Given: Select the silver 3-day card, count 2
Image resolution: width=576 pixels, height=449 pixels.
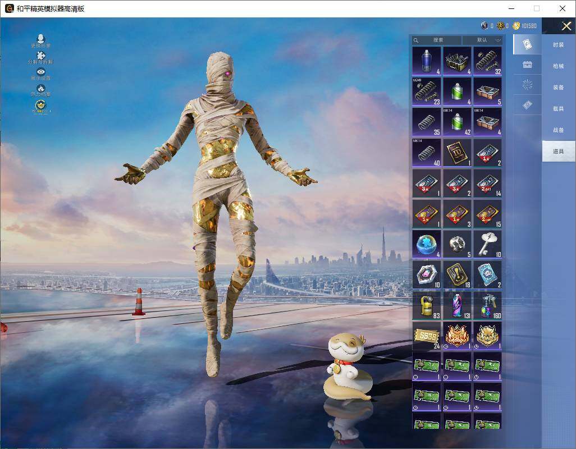Looking at the screenshot, I should pos(457,183).
